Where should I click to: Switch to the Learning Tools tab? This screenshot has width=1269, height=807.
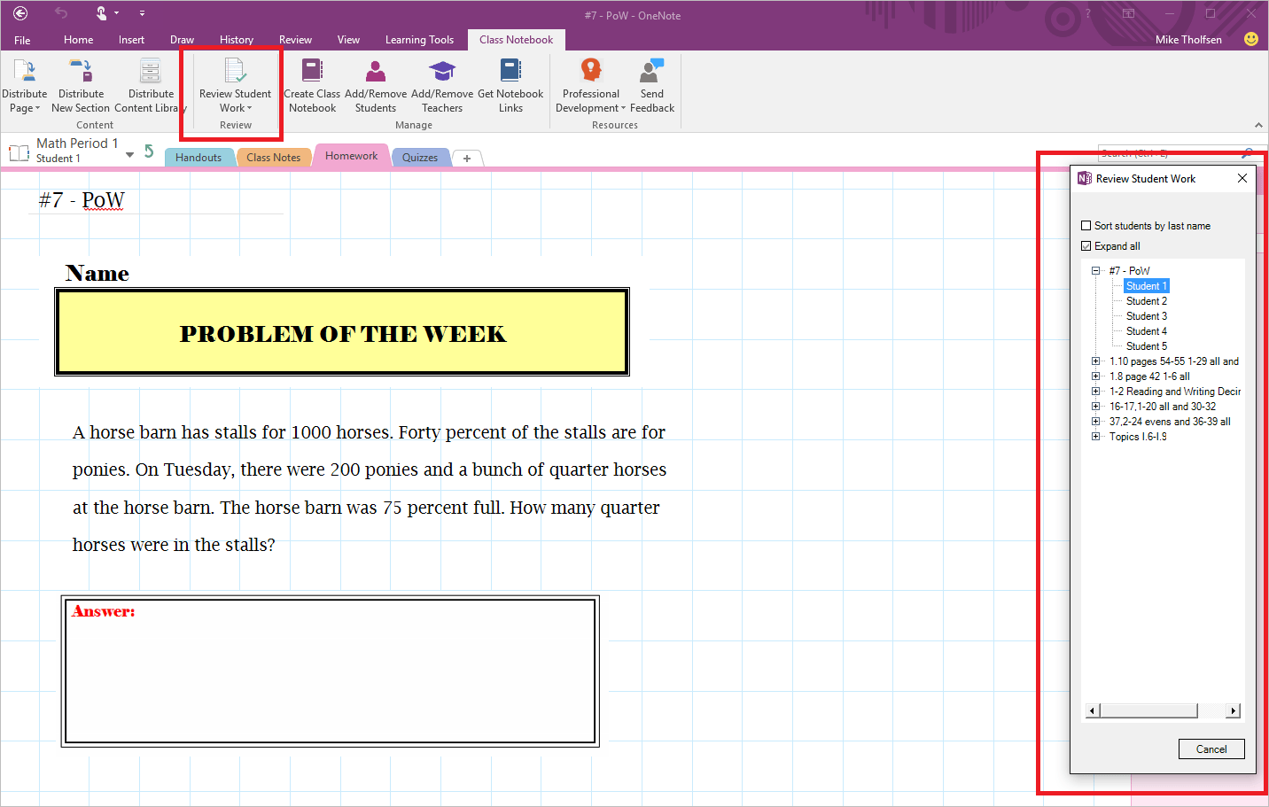419,40
